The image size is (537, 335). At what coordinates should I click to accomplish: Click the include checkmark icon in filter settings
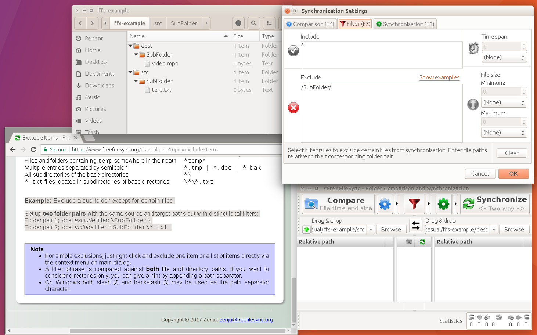pos(293,50)
